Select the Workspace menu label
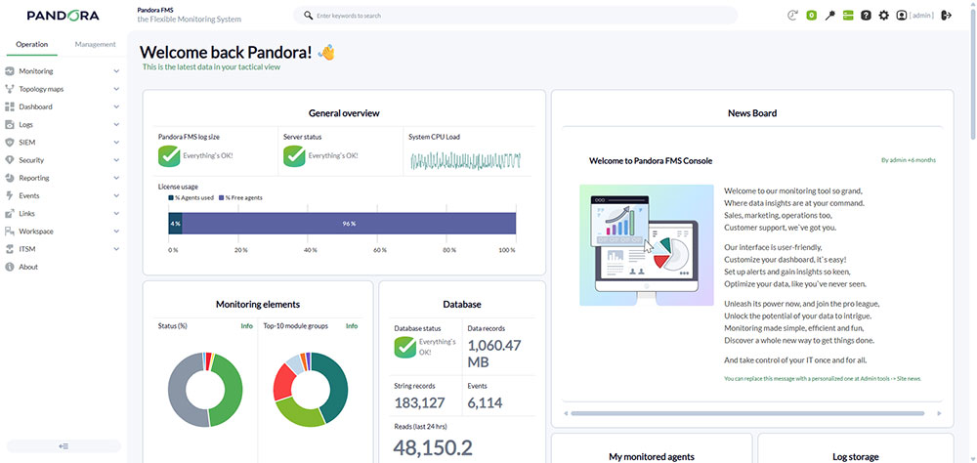Viewport: 977px width, 463px height. [x=35, y=231]
